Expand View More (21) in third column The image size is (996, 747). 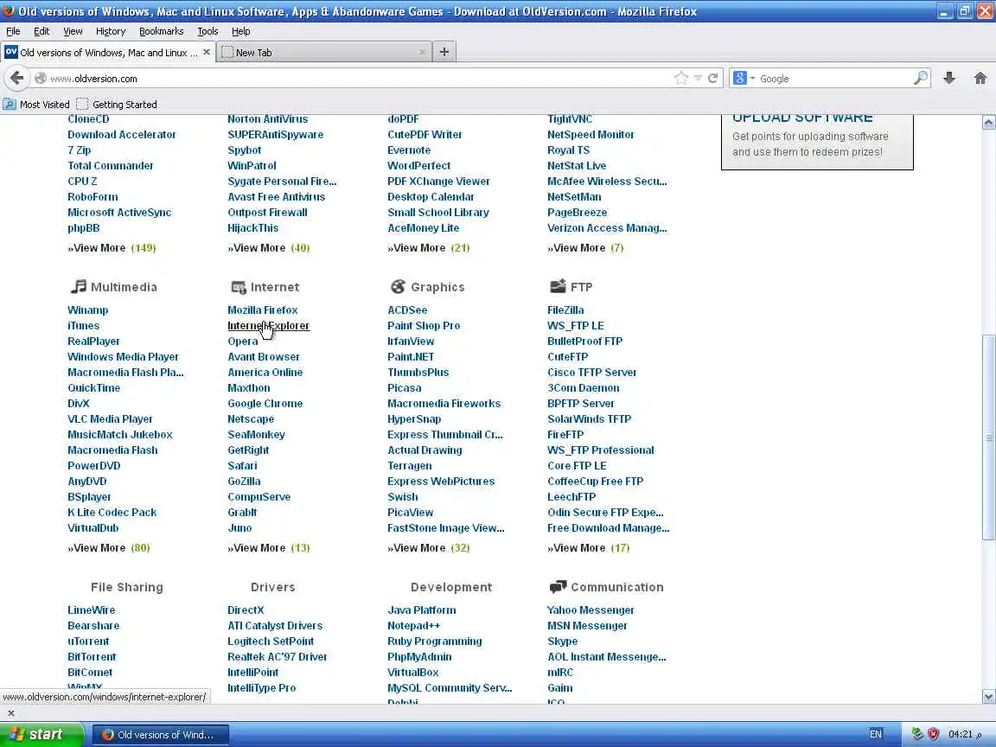429,248
